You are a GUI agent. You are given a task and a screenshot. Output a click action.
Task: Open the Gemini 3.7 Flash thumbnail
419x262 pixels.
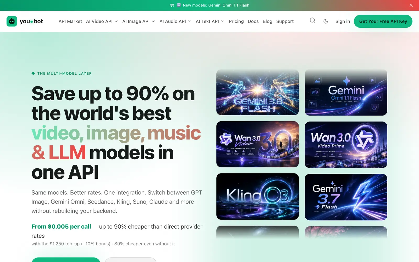(x=346, y=197)
